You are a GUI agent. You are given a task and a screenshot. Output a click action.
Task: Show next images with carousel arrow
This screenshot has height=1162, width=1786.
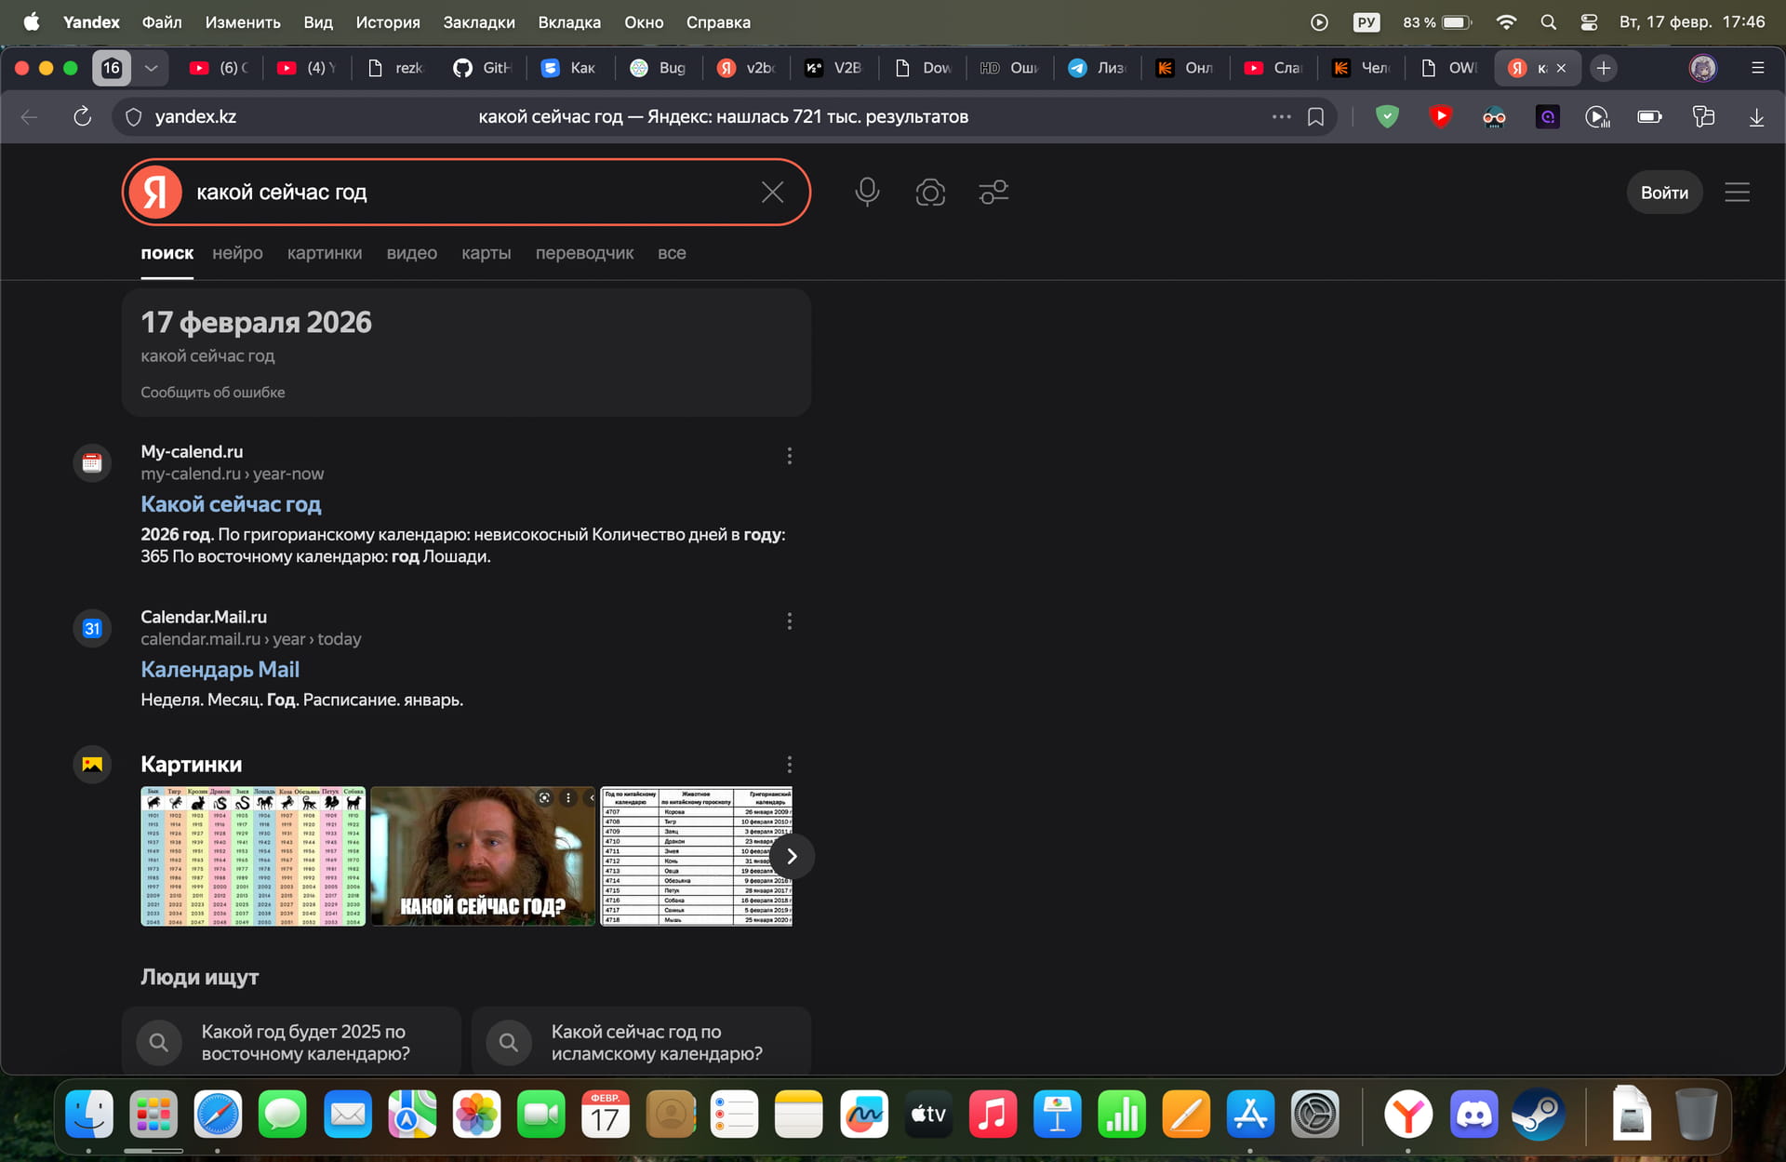[x=792, y=856]
